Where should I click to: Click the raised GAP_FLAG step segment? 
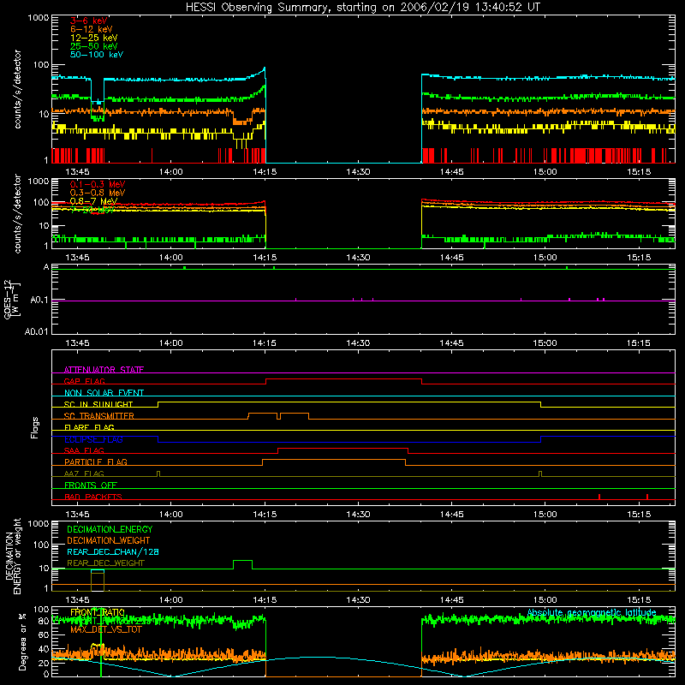[344, 379]
